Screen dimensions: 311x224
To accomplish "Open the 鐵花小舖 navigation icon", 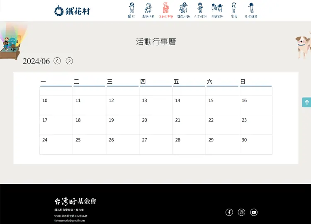I will 183,10.
